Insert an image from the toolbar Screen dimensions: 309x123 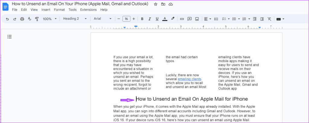click(197, 19)
